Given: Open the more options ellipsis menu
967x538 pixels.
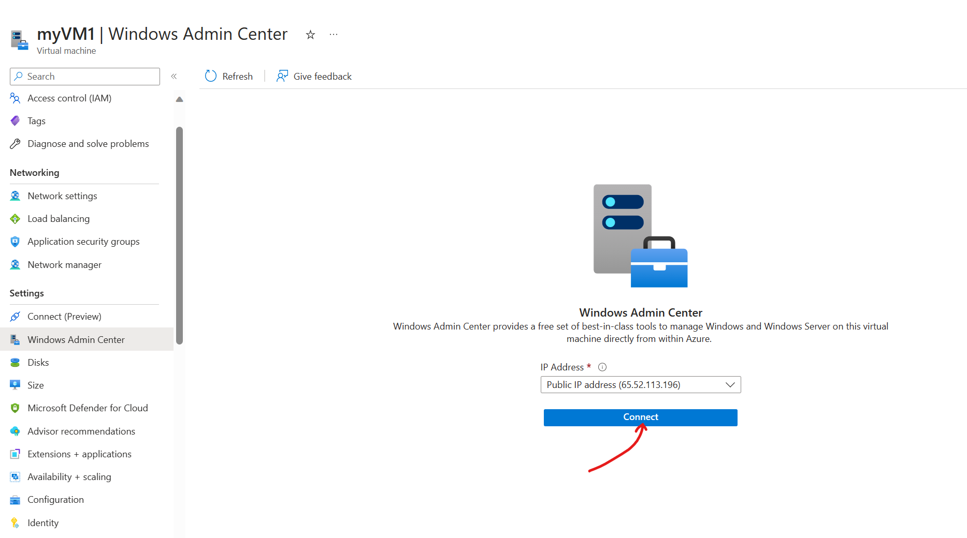Looking at the screenshot, I should (x=334, y=35).
